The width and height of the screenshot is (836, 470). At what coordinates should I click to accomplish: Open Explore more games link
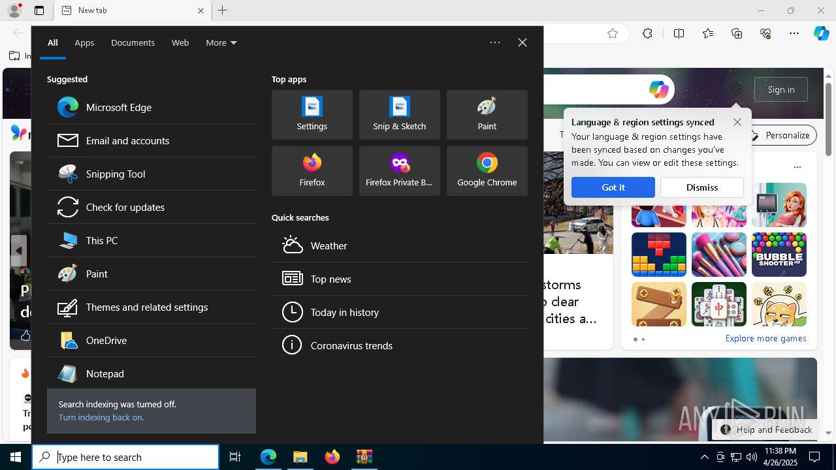tap(765, 339)
